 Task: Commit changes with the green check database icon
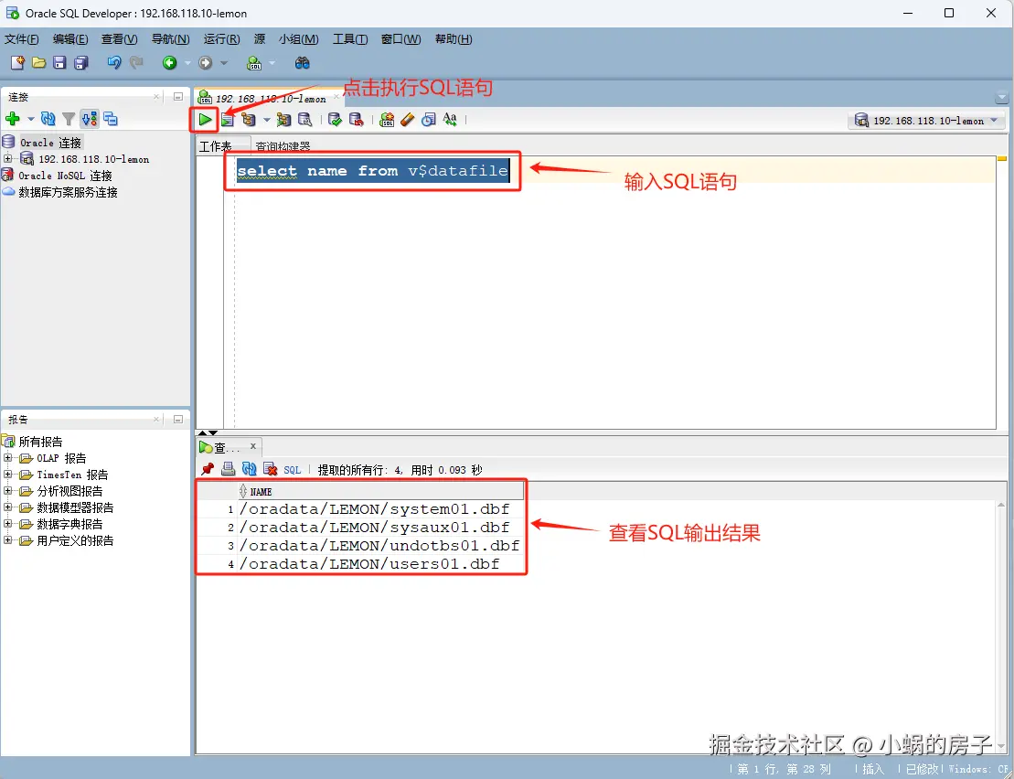335,120
